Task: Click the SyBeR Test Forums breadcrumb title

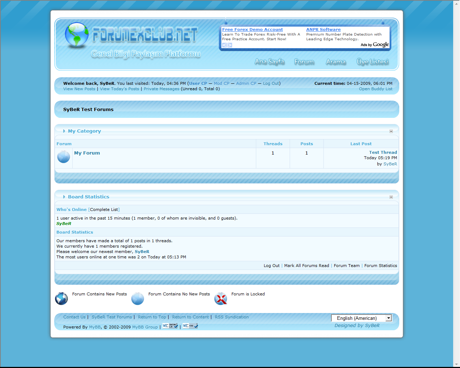Action: [88, 109]
